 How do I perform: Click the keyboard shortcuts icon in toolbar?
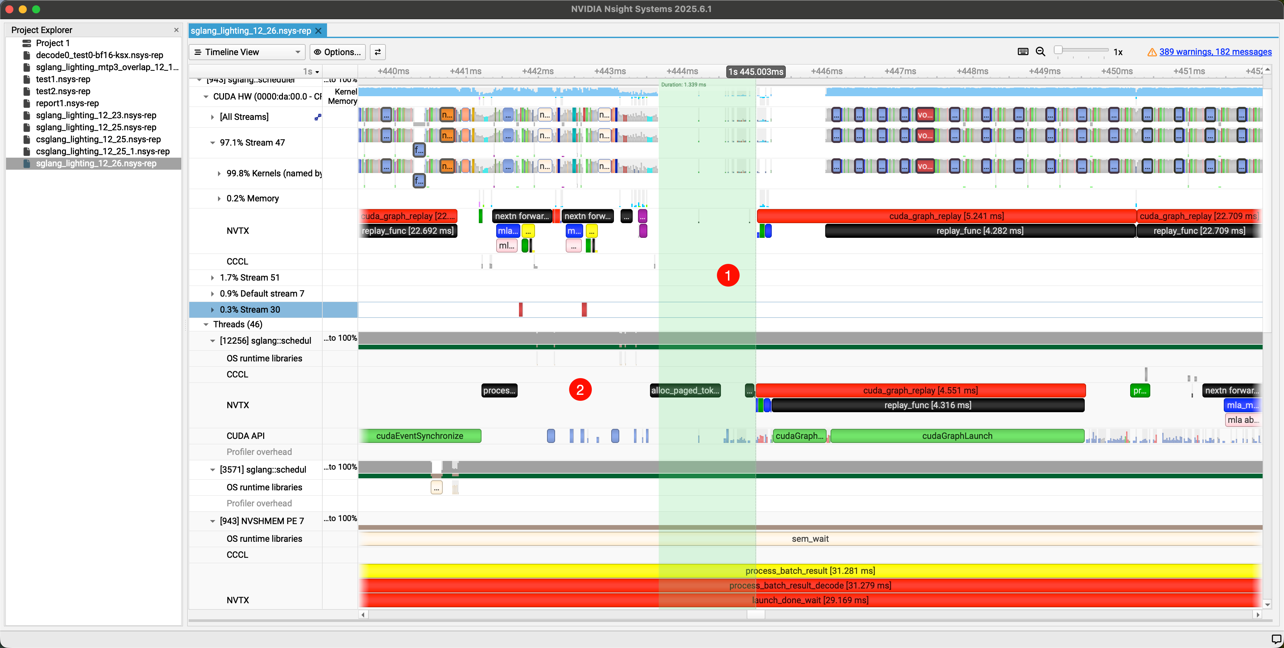click(1023, 52)
